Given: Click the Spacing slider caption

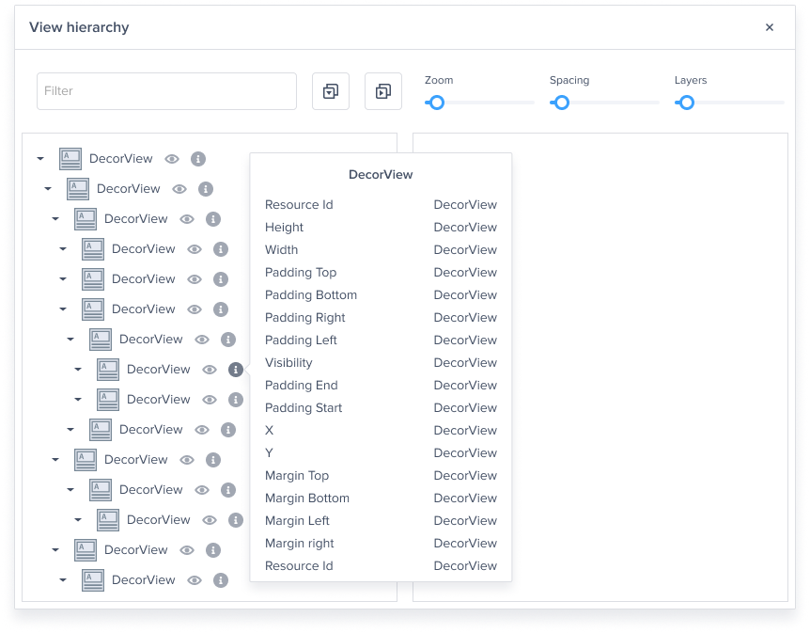Looking at the screenshot, I should coord(569,80).
